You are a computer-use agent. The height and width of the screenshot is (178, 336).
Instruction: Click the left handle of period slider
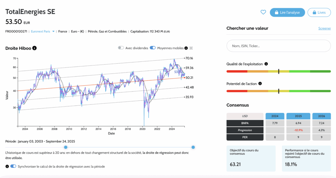66,147
